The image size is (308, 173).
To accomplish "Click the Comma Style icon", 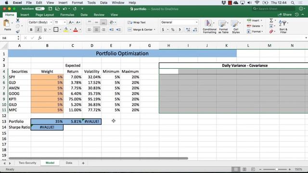I will click(x=180, y=30).
